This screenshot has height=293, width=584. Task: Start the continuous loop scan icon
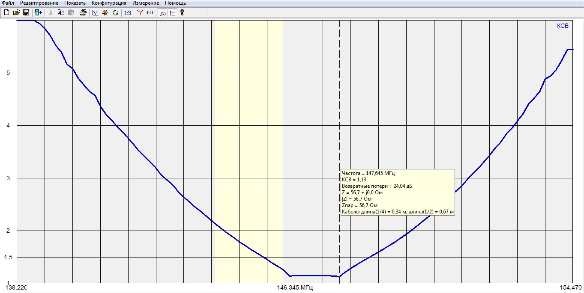point(115,13)
